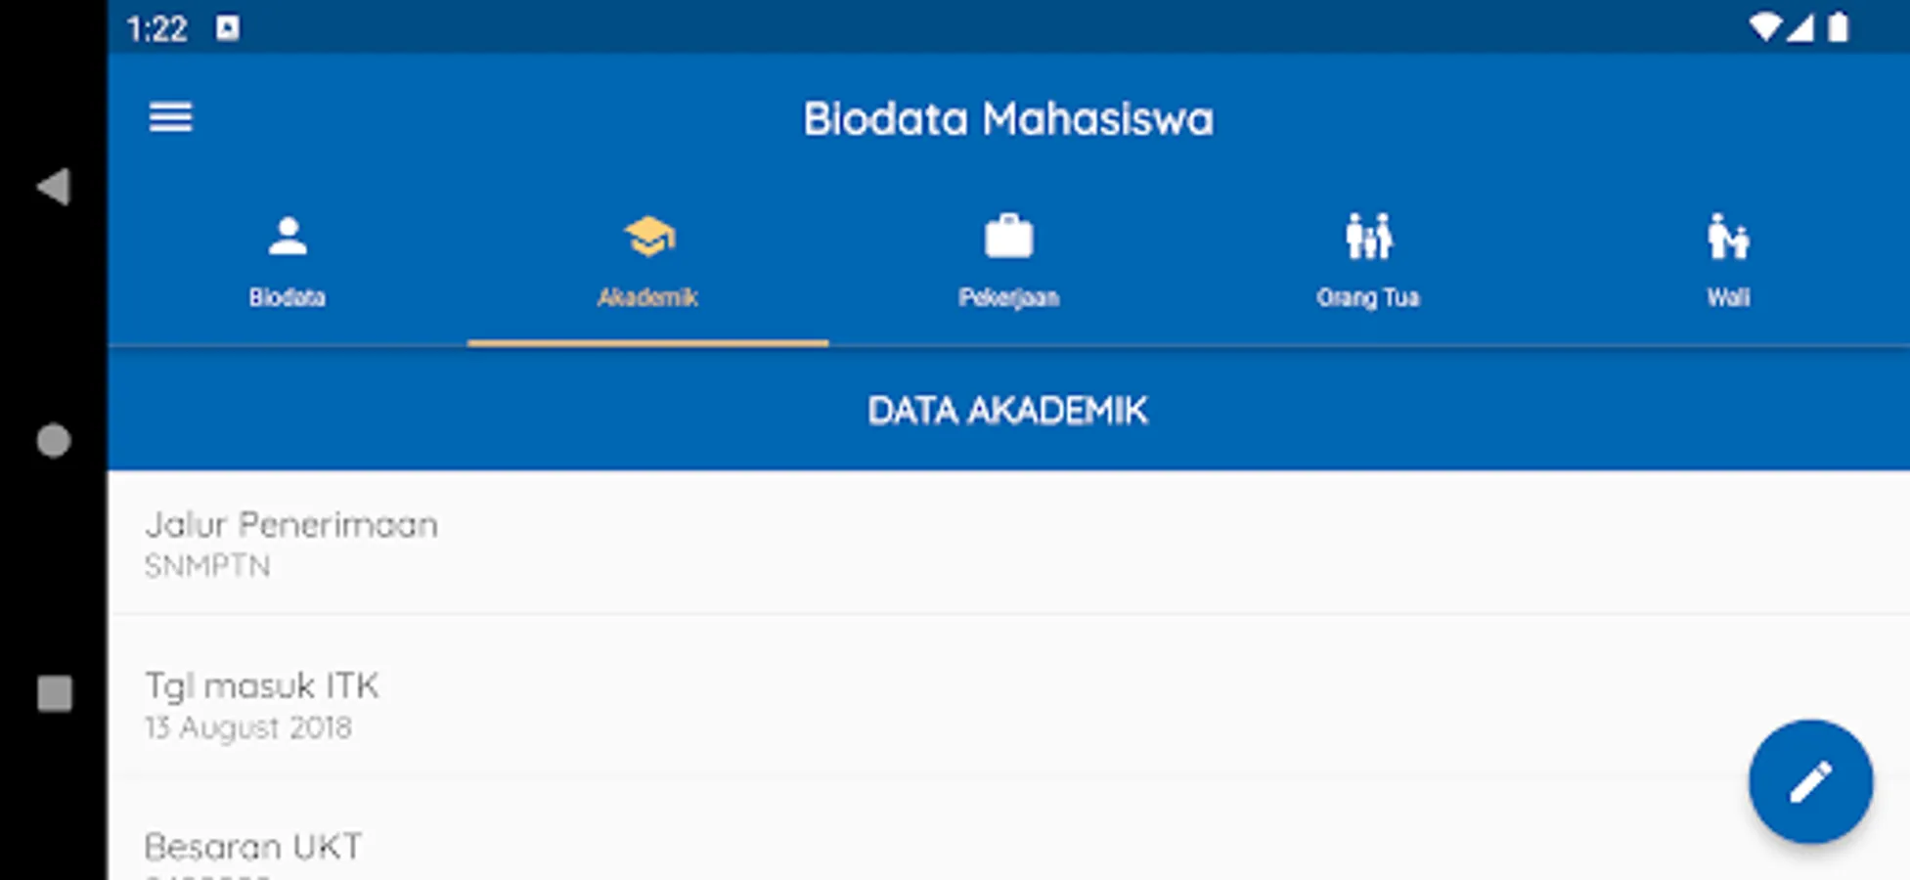Switch to the Pekerjaan tab label

click(x=1008, y=297)
